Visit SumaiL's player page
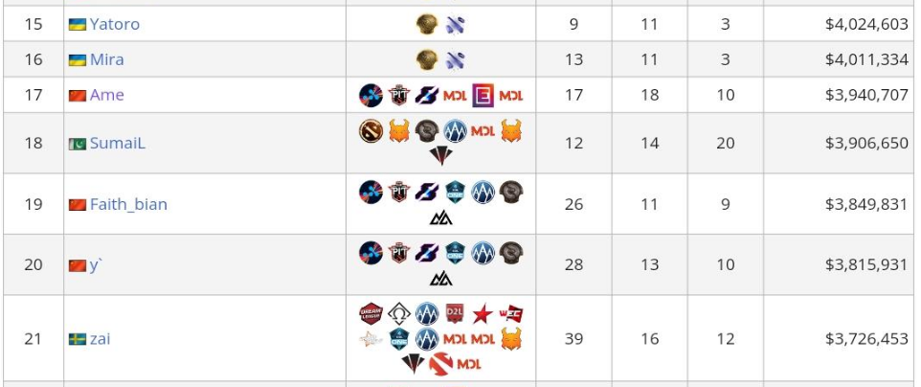921x387 pixels. [x=117, y=143]
